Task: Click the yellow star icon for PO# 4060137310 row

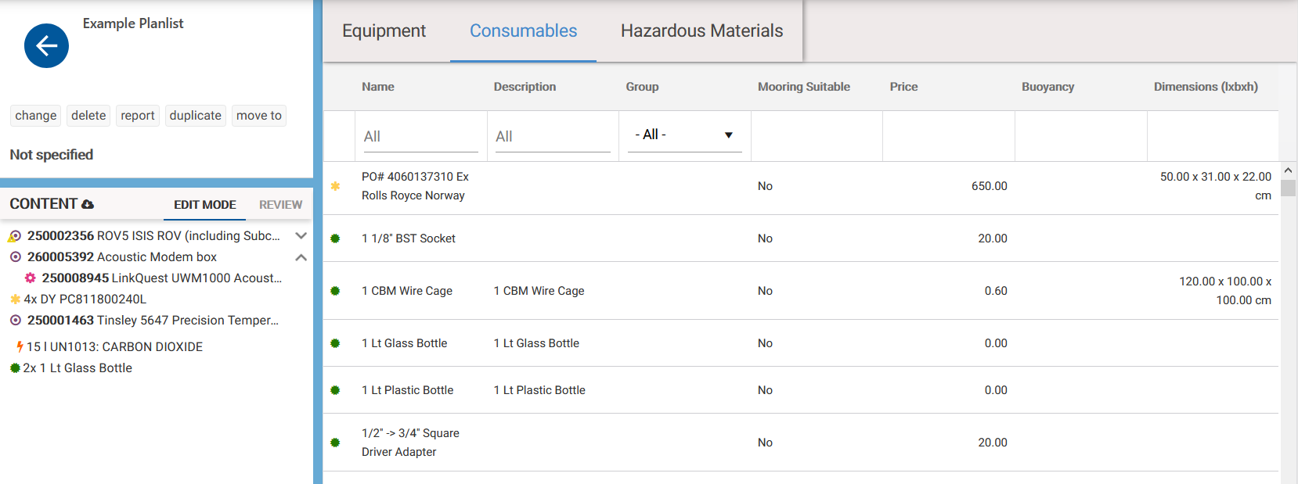Action: point(335,186)
